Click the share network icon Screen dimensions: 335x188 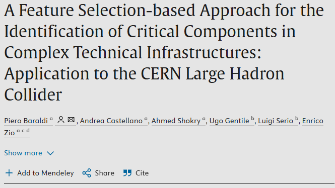point(87,173)
